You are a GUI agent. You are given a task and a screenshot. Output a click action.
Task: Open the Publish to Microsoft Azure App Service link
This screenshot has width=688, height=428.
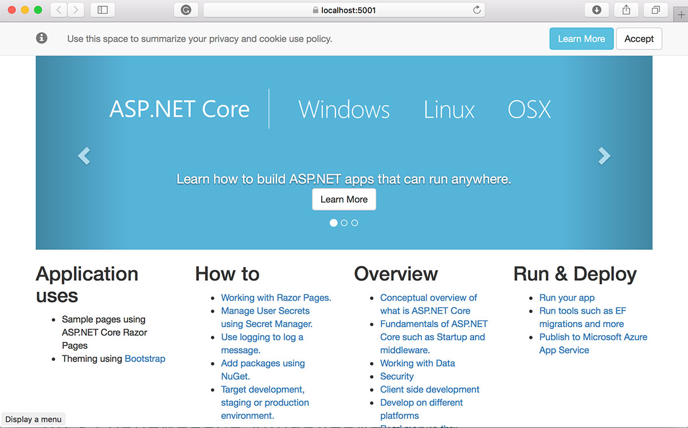pos(593,344)
